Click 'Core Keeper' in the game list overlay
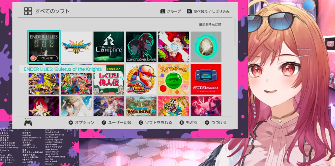Viewport: 335px width, 166px height. [51, 145]
